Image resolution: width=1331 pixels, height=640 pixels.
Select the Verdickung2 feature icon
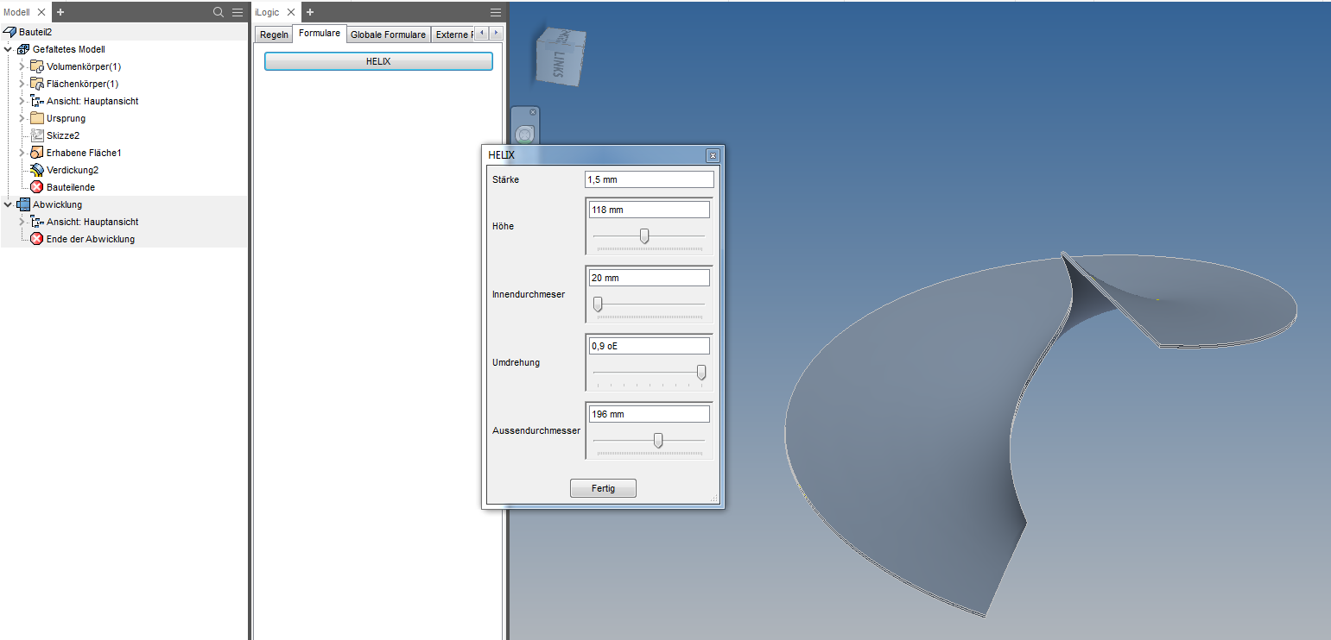tap(38, 170)
